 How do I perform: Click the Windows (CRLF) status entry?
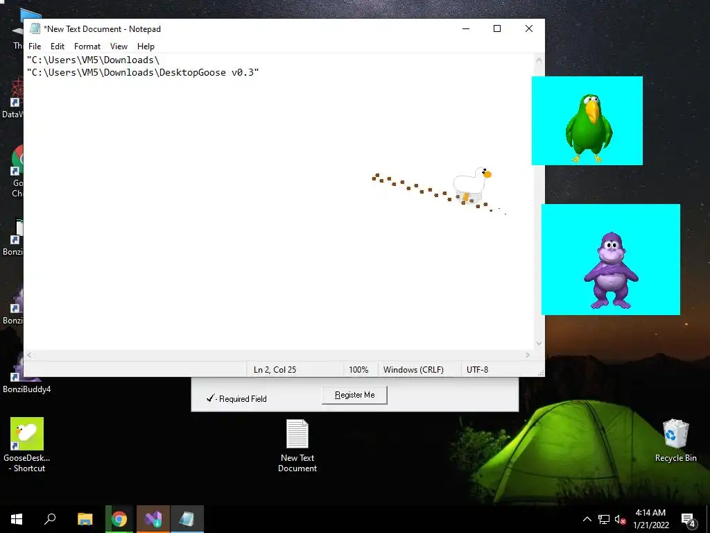pos(413,370)
